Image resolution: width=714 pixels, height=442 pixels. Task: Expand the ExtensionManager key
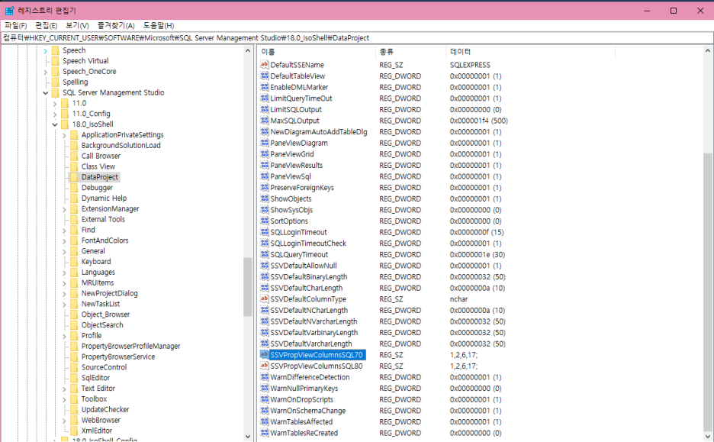[x=64, y=209]
